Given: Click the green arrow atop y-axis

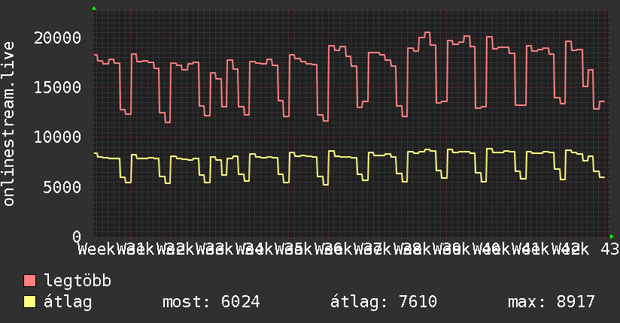Looking at the screenshot, I should tap(94, 8).
